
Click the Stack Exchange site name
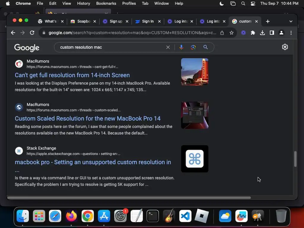tap(41, 148)
